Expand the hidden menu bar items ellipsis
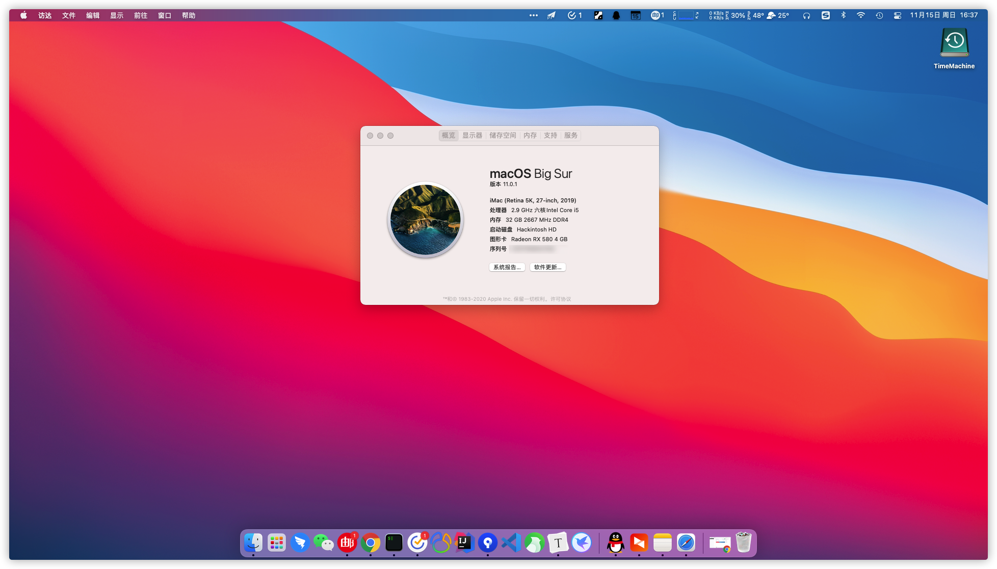The width and height of the screenshot is (997, 569). (534, 15)
